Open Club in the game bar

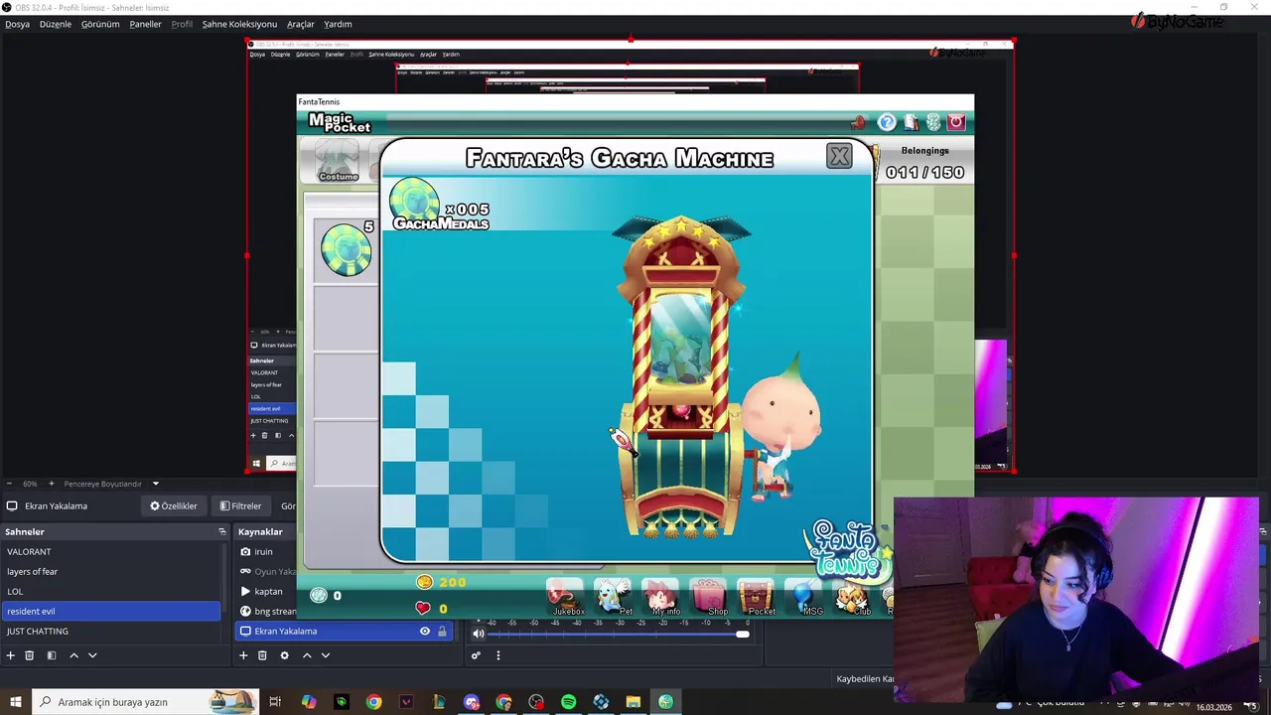[853, 597]
